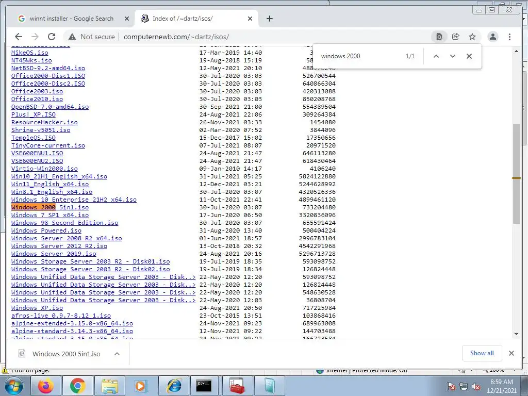528x396 pixels.
Task: Click the NT45Wks.iso link
Action: tap(31, 60)
